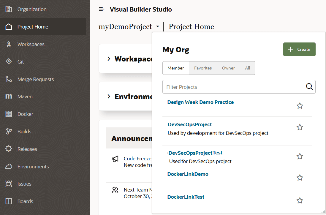Open the Merge Requests branch icon
The width and height of the screenshot is (326, 215).
pyautogui.click(x=9, y=79)
